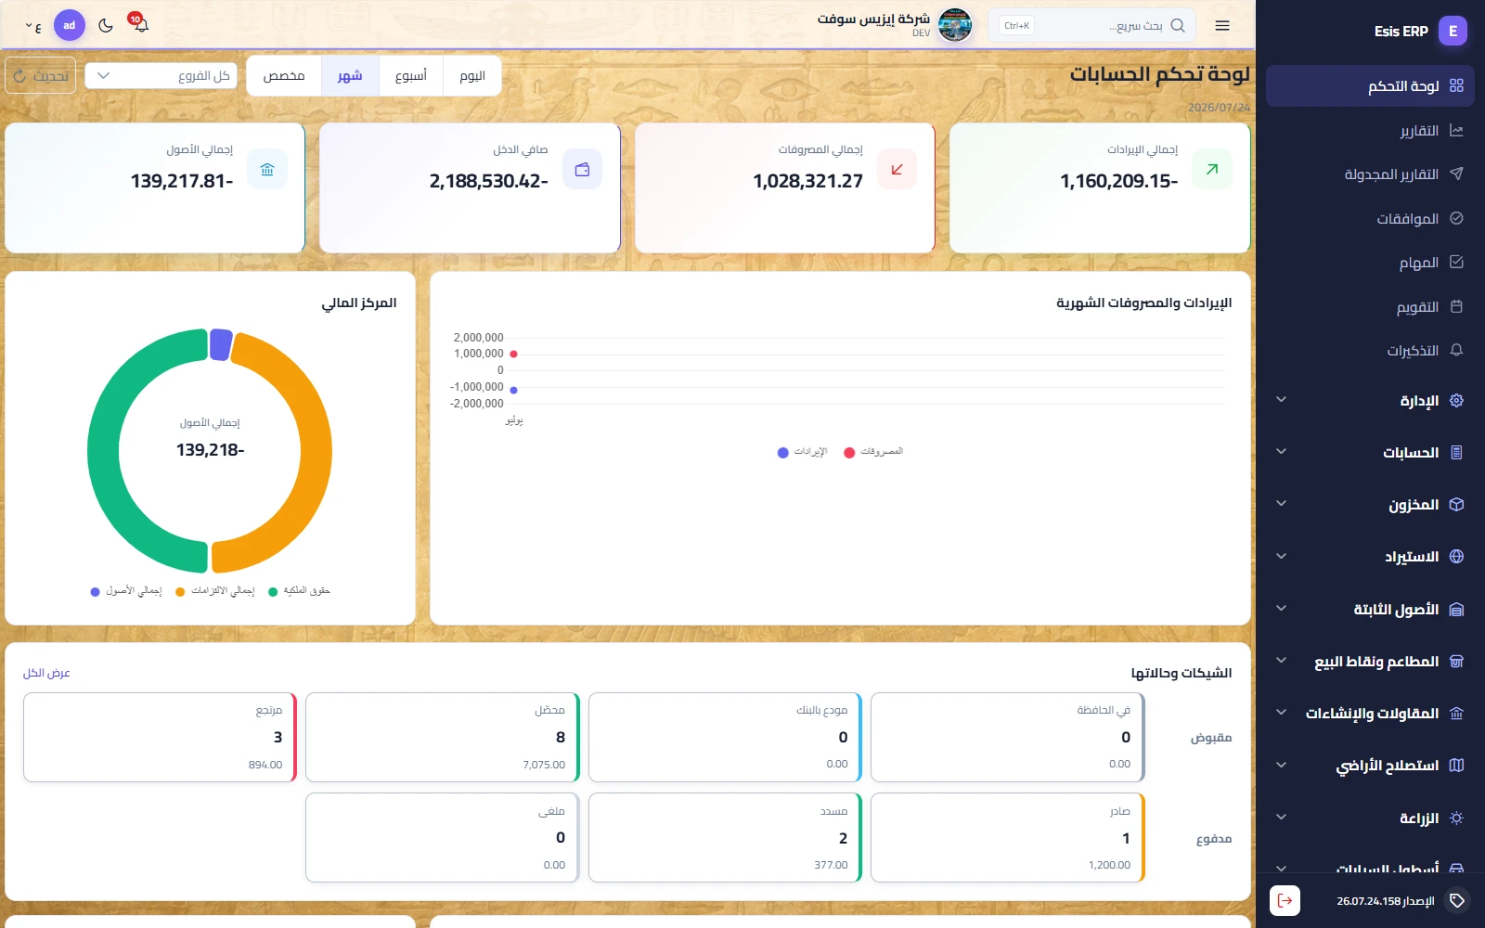Expand استصلاح الأراضي section

pos(1370,766)
